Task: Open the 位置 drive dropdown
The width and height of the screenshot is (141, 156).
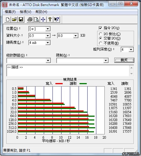Action: pyautogui.click(x=48, y=29)
